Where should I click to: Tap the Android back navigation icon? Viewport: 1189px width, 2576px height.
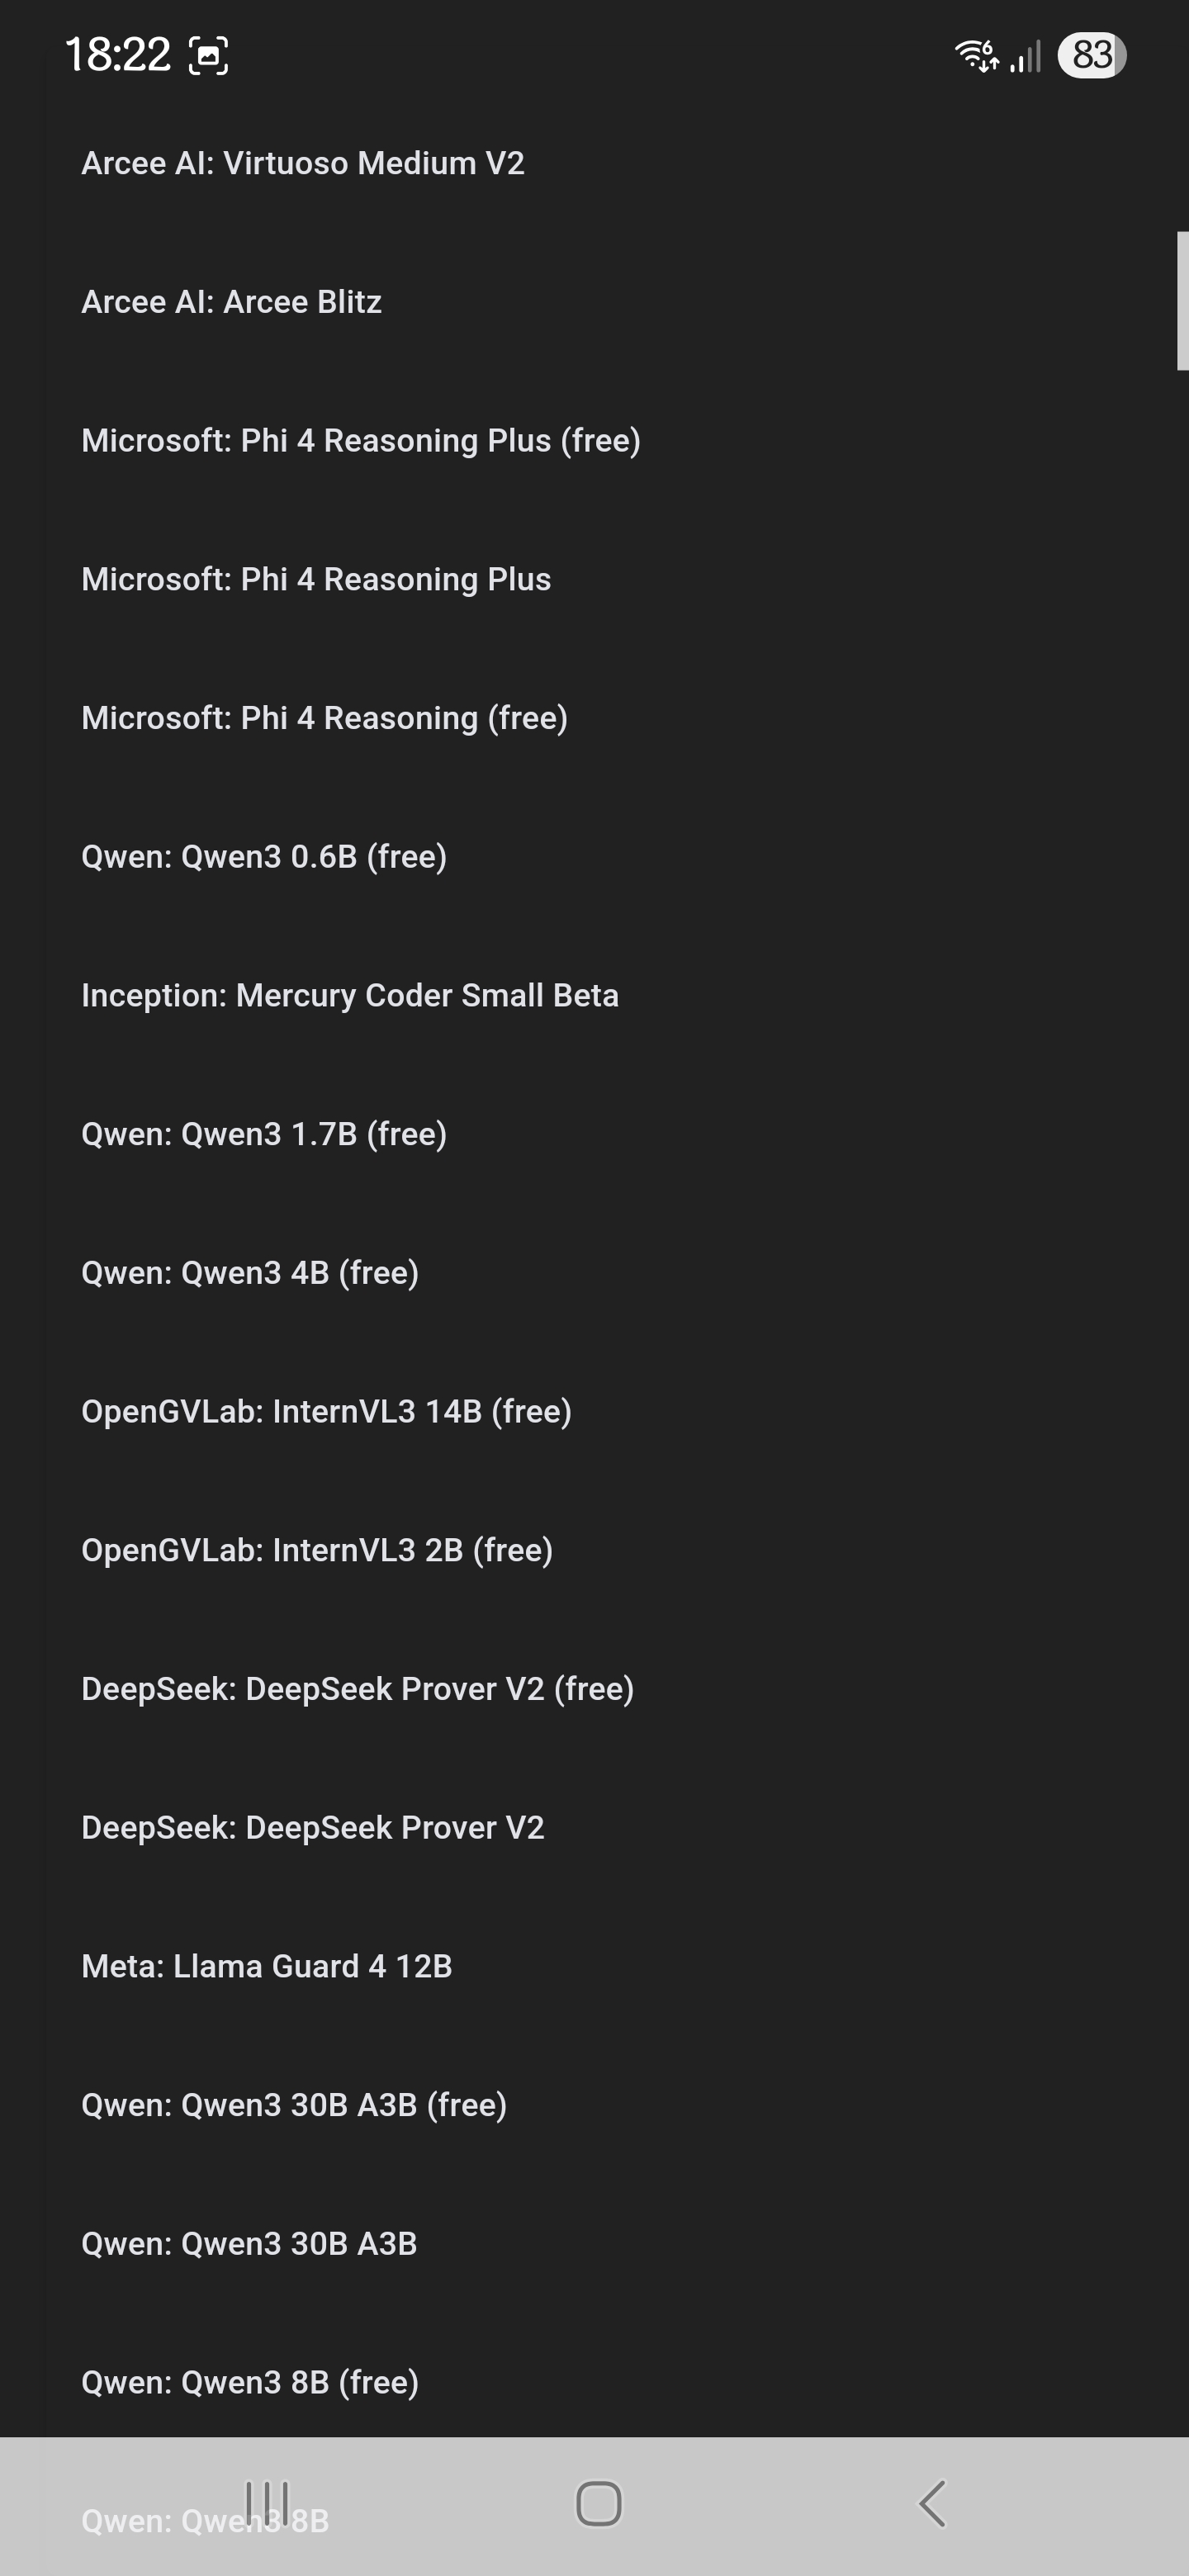pos(932,2503)
